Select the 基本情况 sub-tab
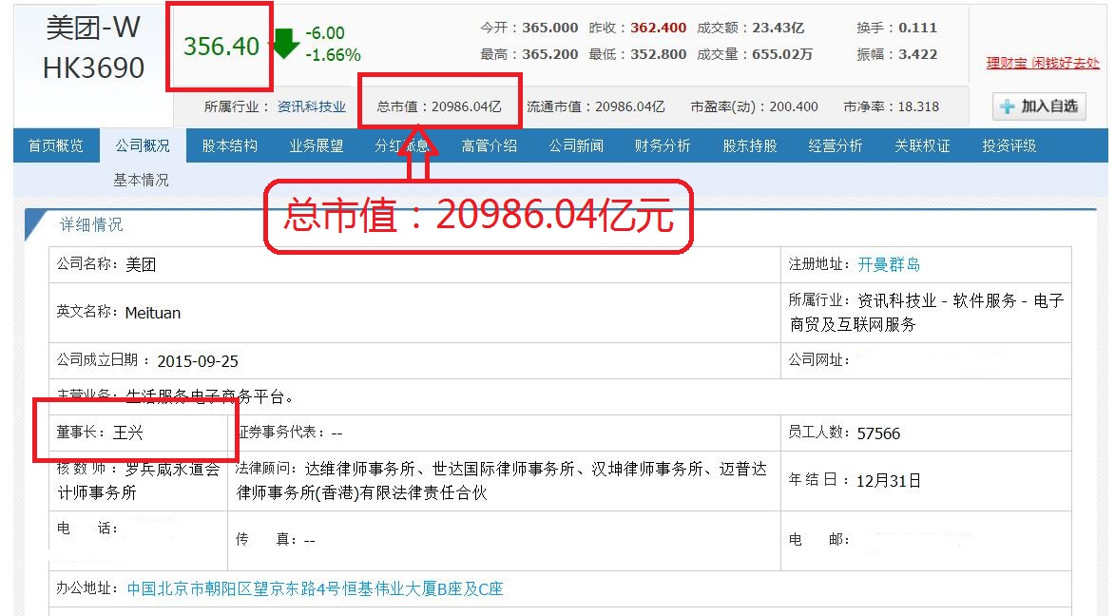The height and width of the screenshot is (616, 1115). pyautogui.click(x=141, y=180)
